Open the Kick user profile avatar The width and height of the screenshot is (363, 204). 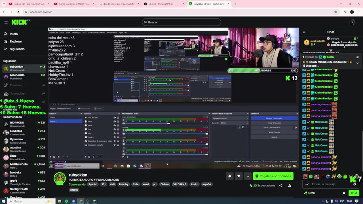[353, 22]
